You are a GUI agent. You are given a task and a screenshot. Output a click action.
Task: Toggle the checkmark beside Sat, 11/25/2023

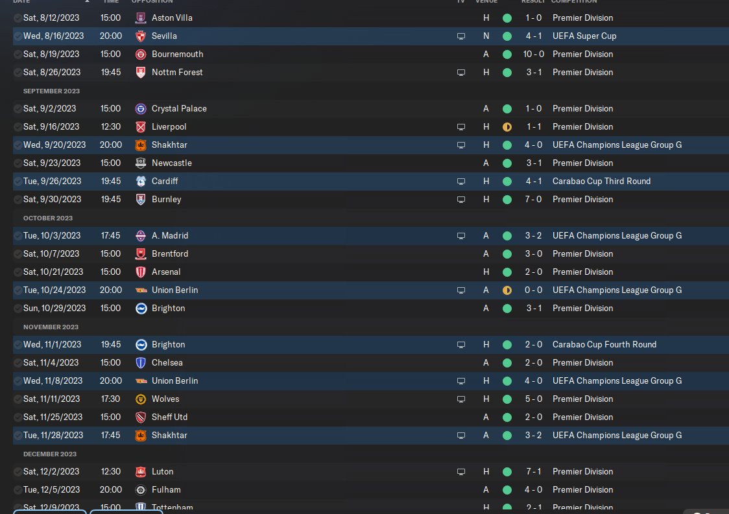point(18,417)
